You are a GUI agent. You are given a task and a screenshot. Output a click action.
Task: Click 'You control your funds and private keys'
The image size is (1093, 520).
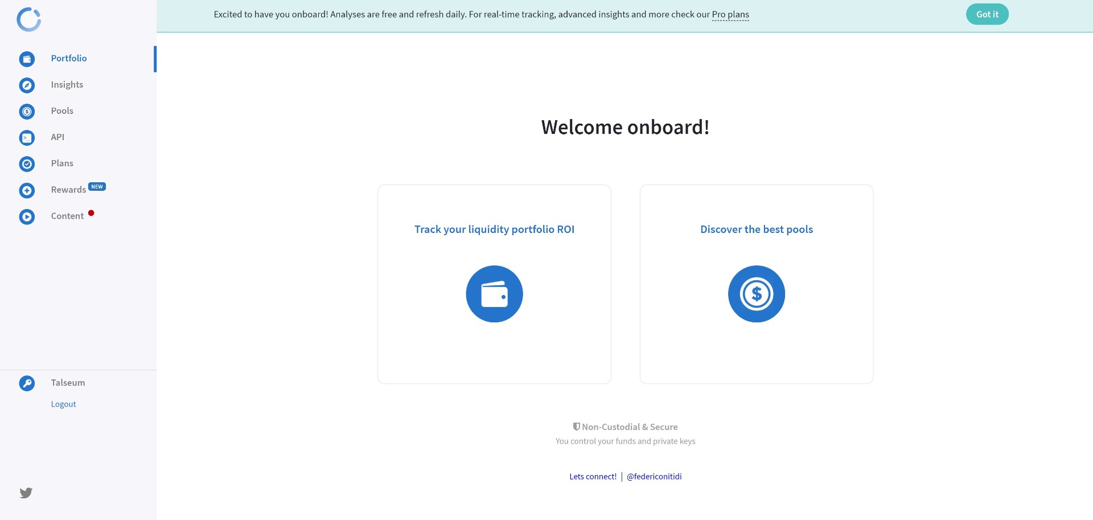click(625, 441)
